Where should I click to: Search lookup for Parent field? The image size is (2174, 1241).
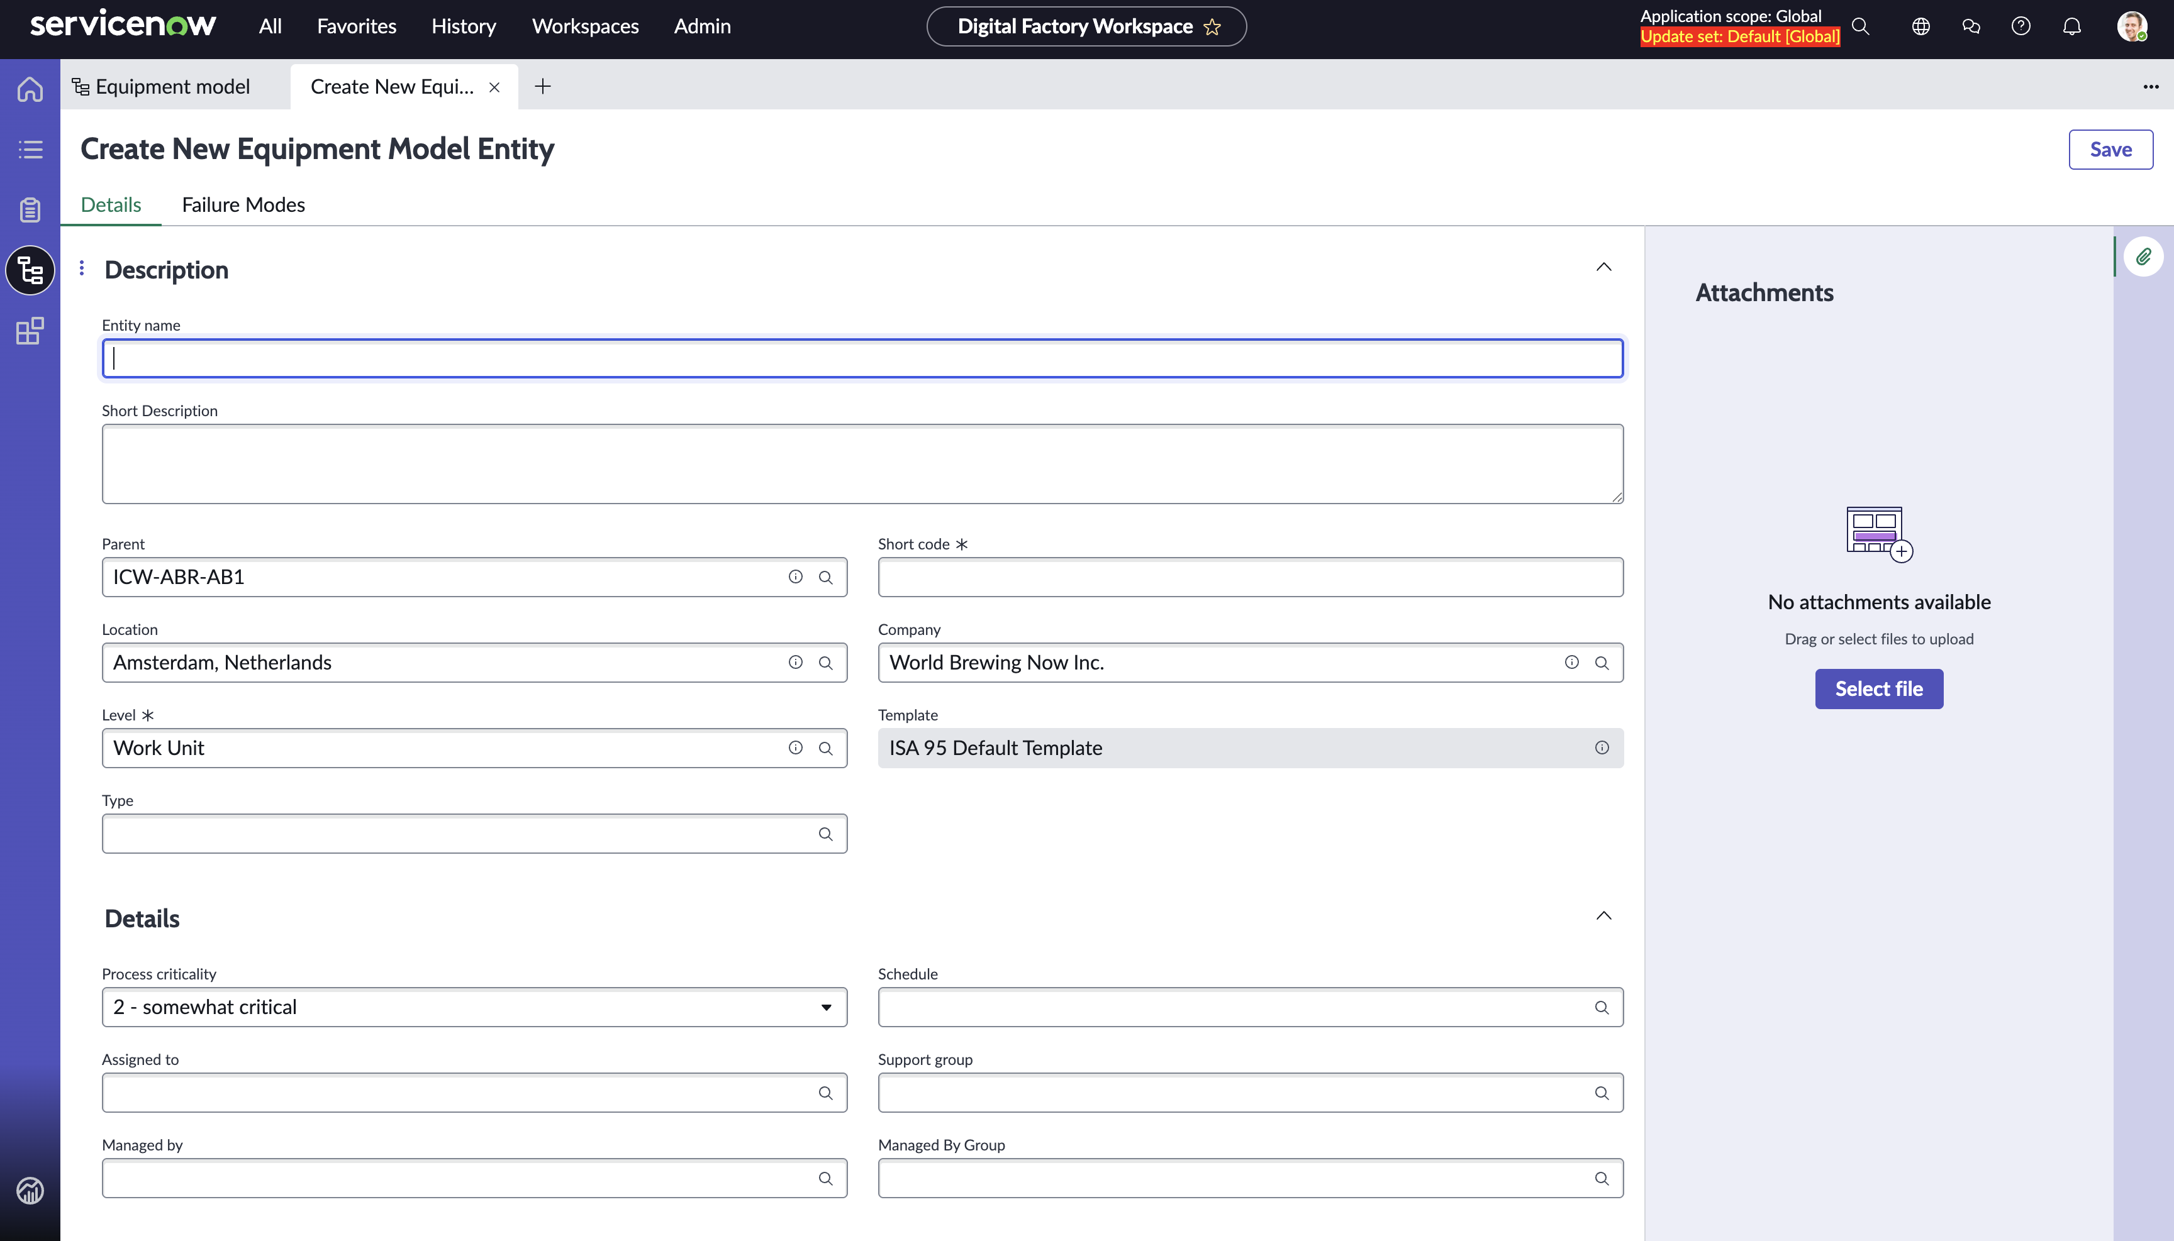click(825, 577)
